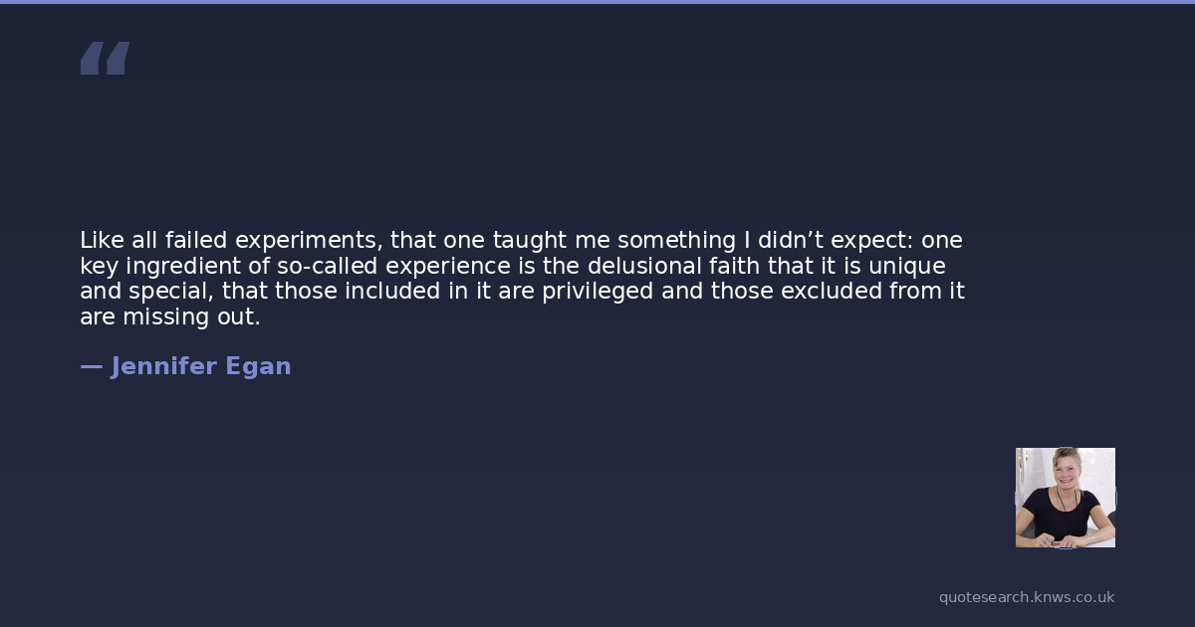Click the word "excluded" in the quote
Screen dimensions: 1195x627
831,292
